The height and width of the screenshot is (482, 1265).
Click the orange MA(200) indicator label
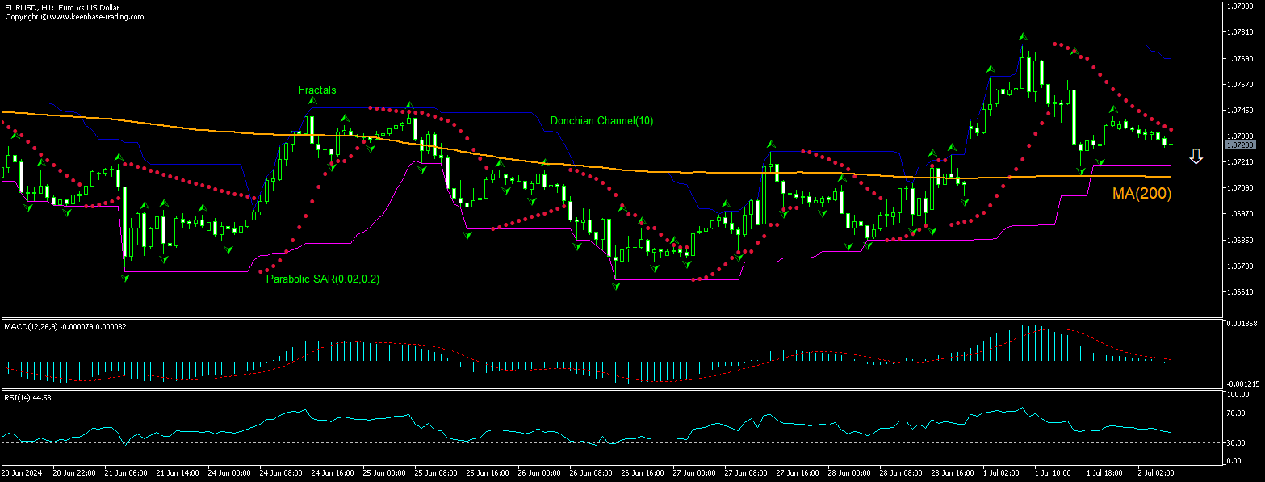[x=1141, y=193]
